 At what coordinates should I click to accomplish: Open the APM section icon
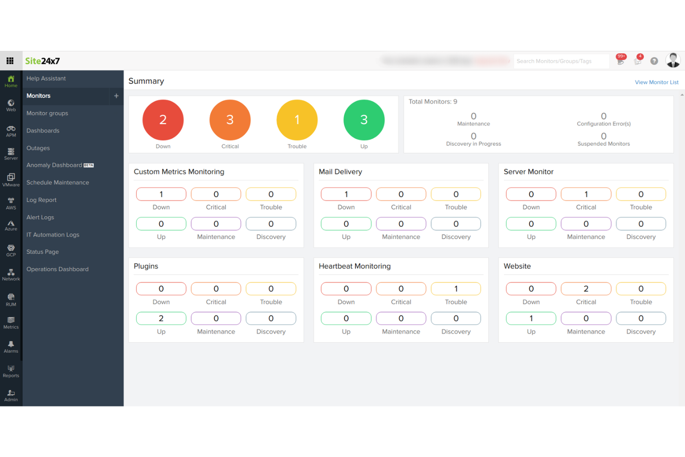tap(10, 130)
